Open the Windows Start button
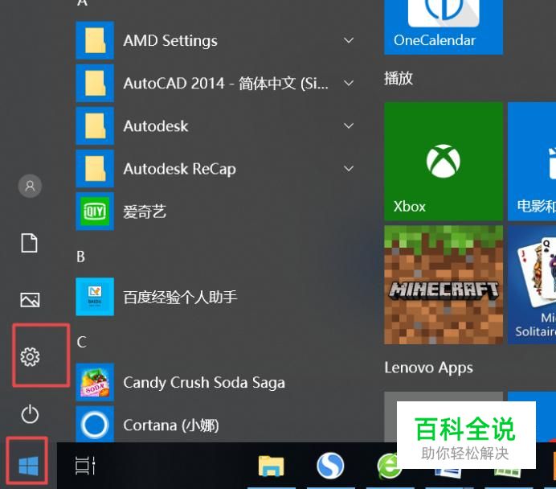 pyautogui.click(x=28, y=465)
